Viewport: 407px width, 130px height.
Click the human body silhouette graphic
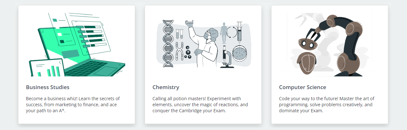(x=224, y=33)
